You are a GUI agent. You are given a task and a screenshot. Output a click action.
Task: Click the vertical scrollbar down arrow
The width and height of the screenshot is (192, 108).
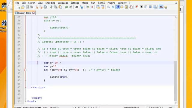click(175, 103)
